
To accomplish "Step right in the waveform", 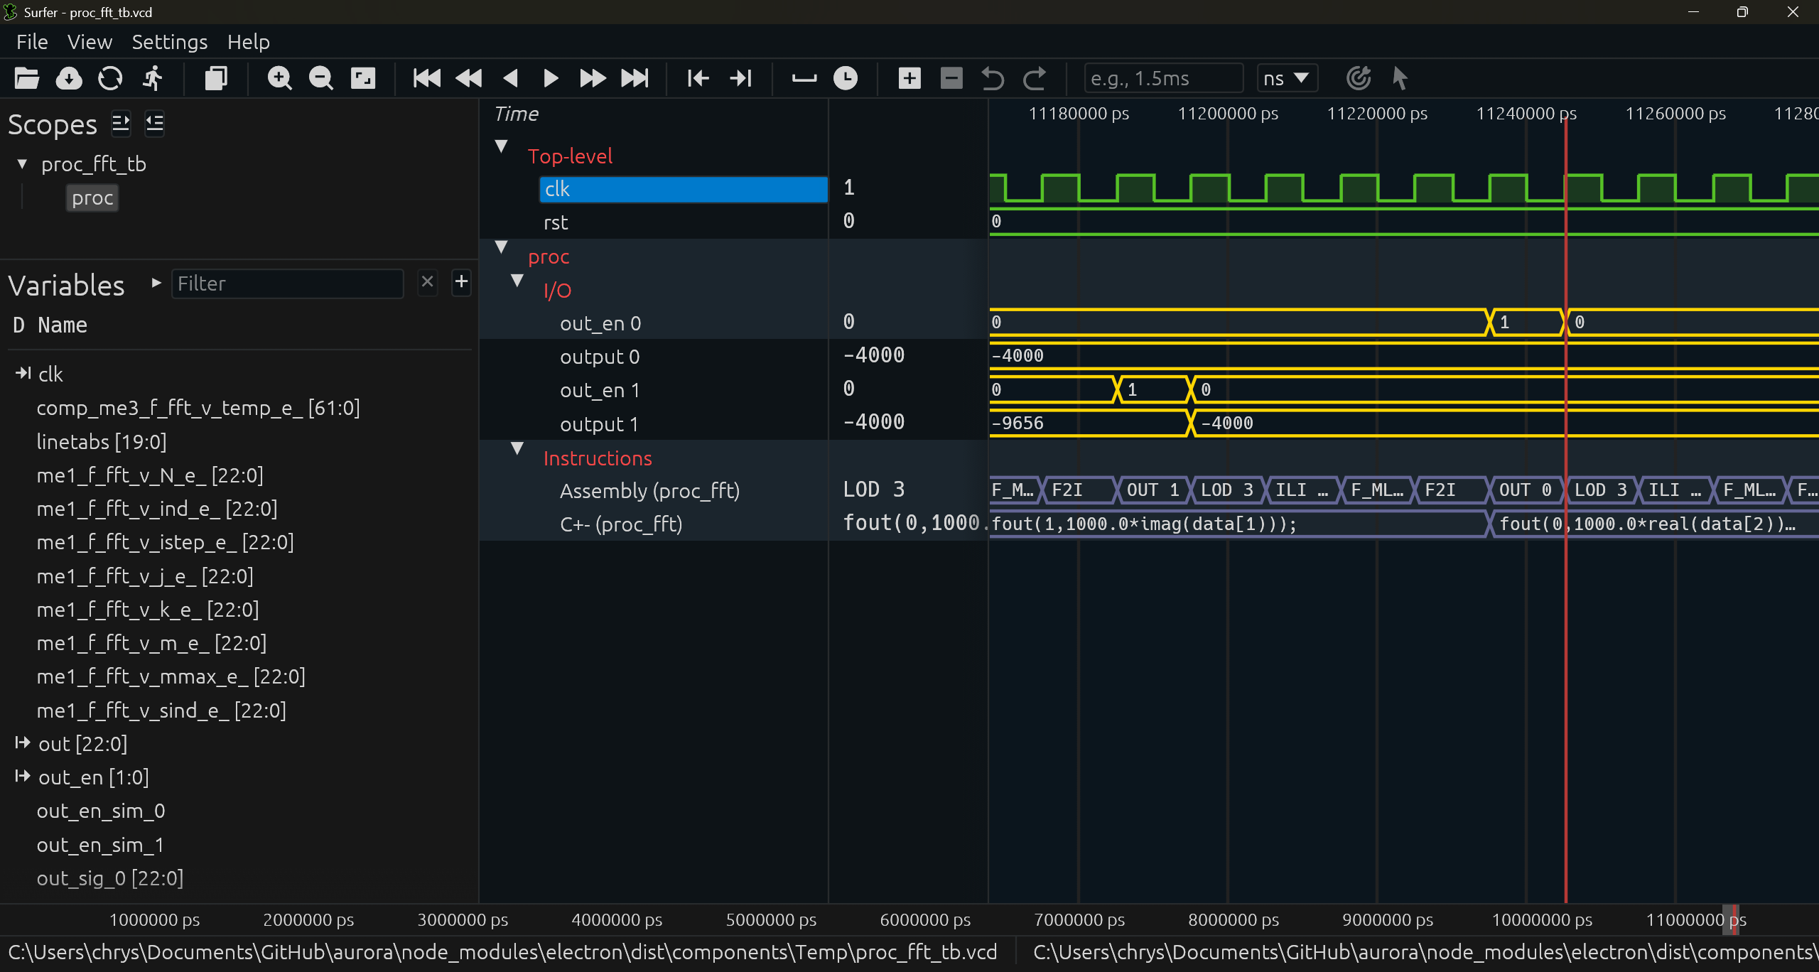I will pyautogui.click(x=551, y=78).
